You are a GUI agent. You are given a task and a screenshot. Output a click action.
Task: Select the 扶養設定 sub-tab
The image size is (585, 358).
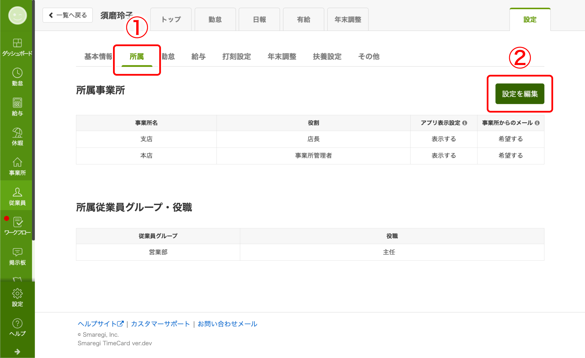[327, 56]
